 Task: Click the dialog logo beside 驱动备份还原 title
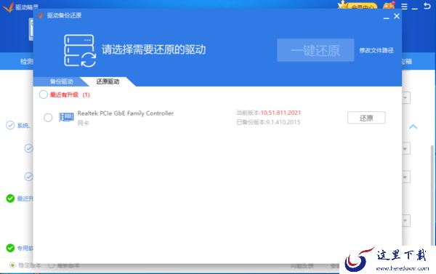[x=40, y=15]
